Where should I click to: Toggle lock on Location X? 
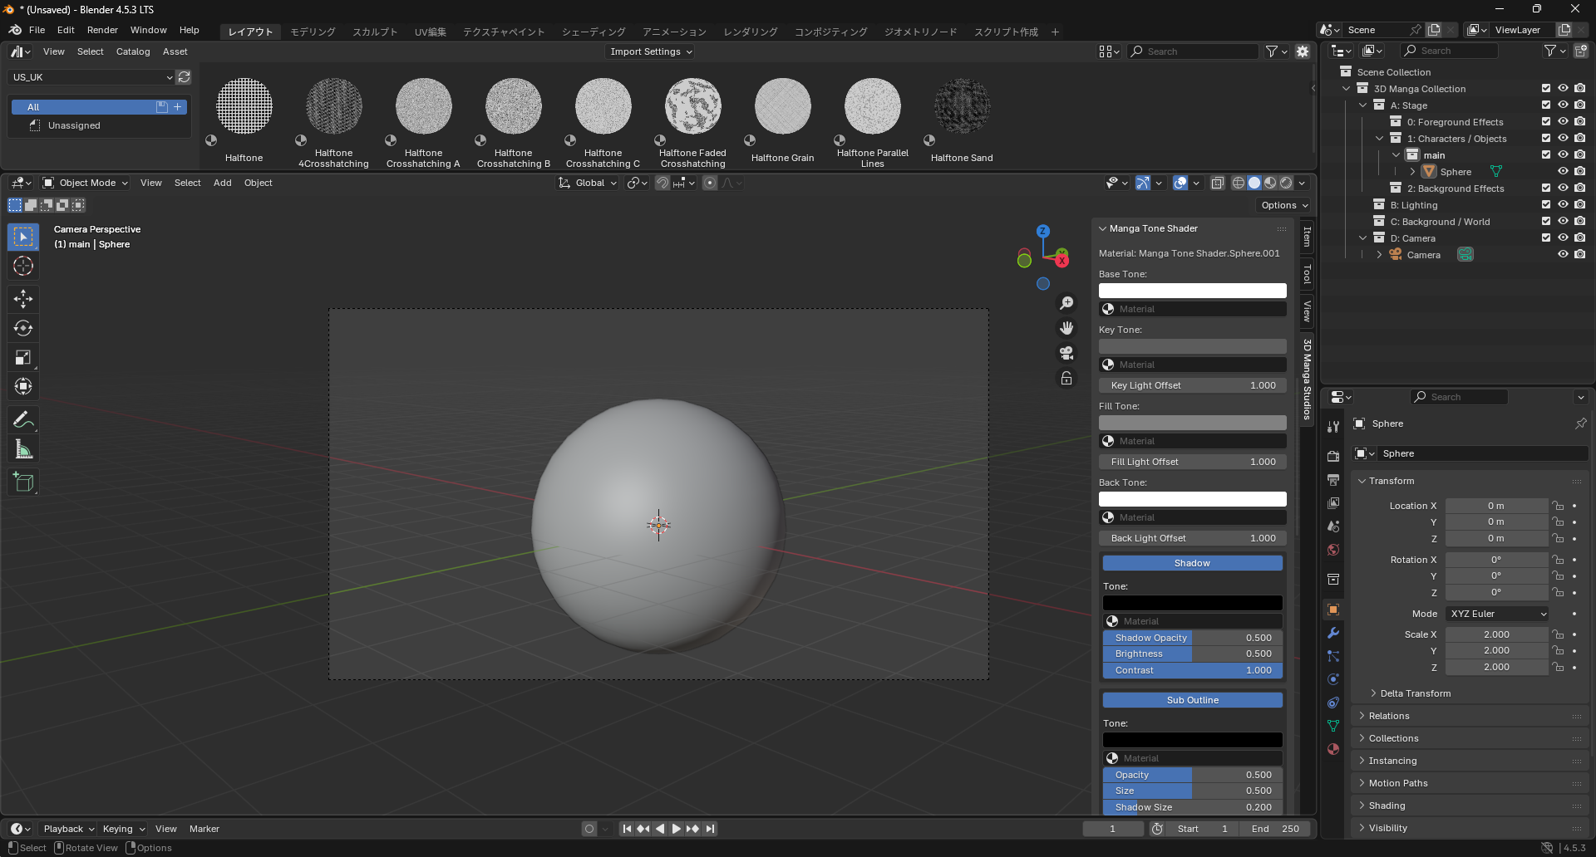click(1558, 506)
